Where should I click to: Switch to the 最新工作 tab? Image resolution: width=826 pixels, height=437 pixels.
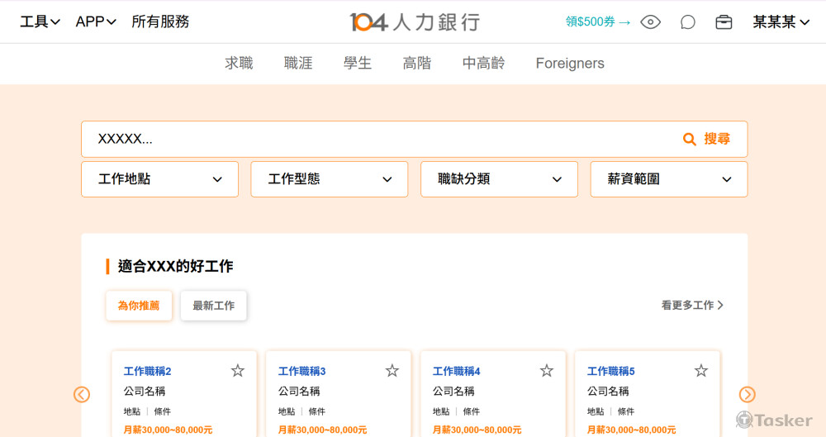tap(213, 306)
